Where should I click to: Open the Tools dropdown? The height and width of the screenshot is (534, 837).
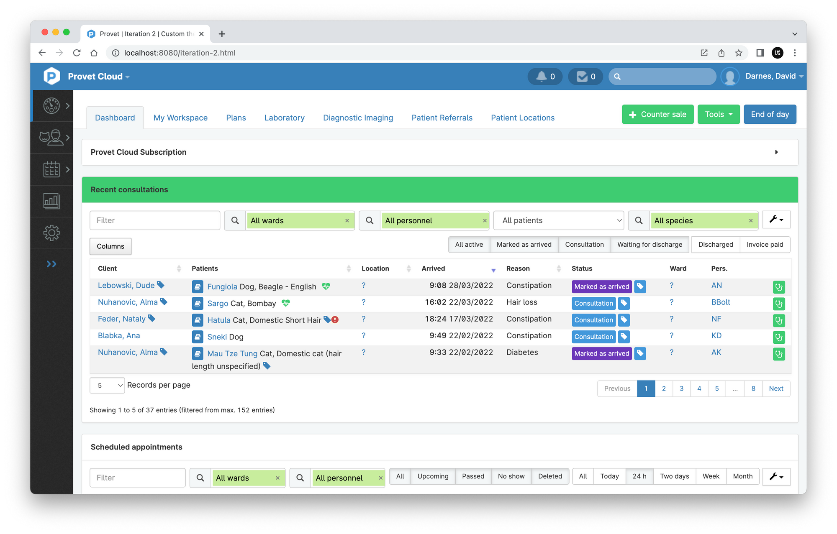pos(718,114)
